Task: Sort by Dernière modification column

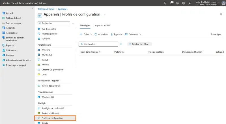Action: (x=192, y=52)
